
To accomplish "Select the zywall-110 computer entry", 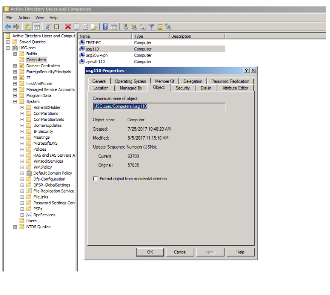I will point(95,62).
